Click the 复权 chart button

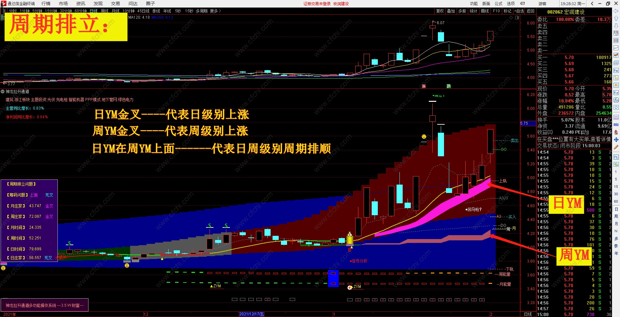point(440,11)
